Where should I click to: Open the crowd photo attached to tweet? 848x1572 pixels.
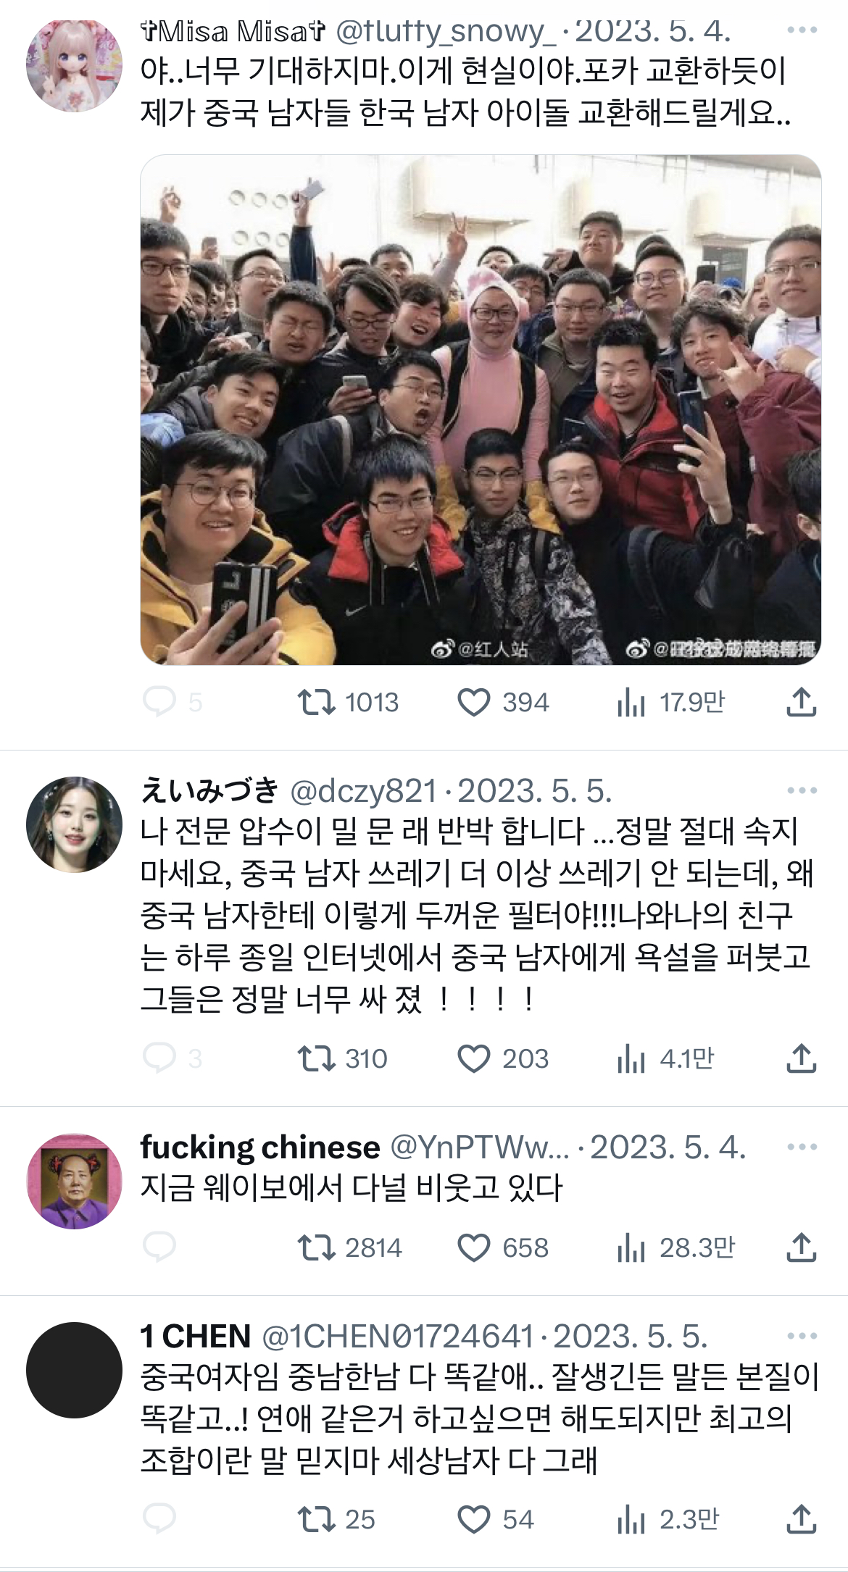point(481,409)
